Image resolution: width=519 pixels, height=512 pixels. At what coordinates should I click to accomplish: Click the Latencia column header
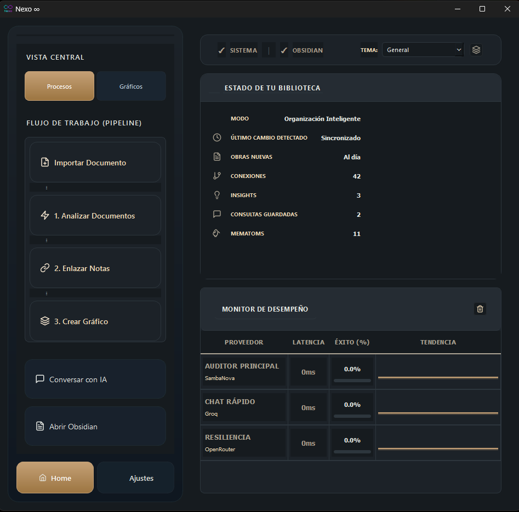point(309,342)
